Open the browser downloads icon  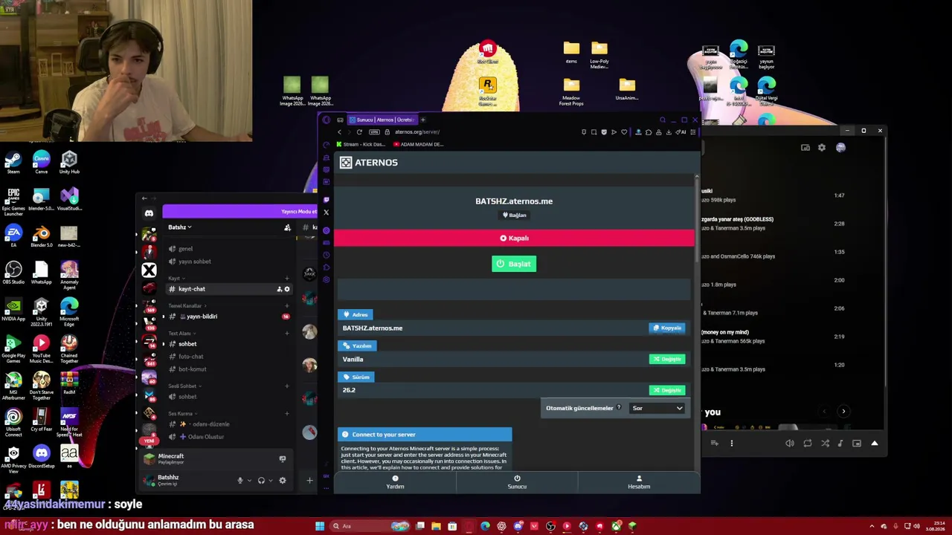click(669, 132)
